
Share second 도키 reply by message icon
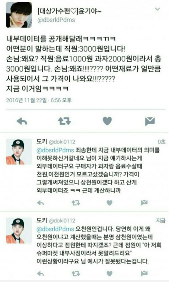(x=144, y=274)
